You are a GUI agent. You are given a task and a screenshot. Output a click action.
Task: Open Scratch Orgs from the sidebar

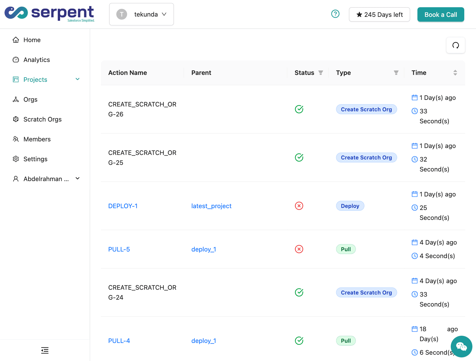(x=42, y=119)
